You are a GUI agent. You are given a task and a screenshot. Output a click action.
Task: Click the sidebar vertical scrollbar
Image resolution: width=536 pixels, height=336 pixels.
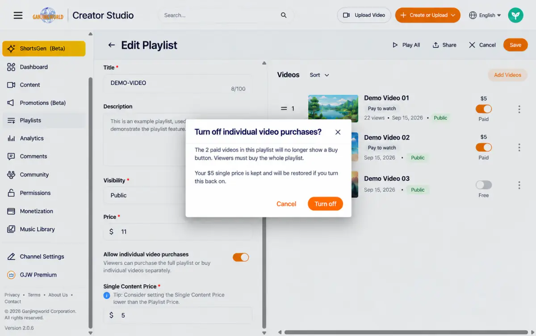(91, 204)
